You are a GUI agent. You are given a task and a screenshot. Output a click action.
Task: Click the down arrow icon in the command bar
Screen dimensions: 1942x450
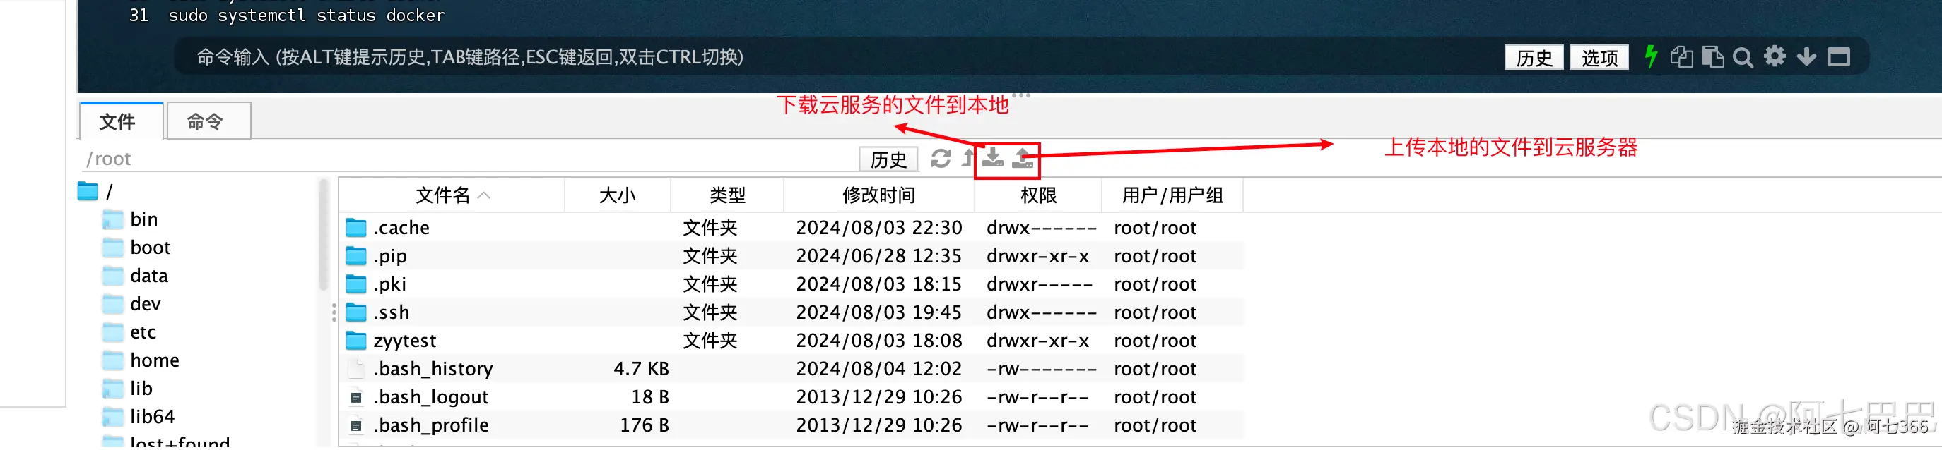(x=1806, y=57)
